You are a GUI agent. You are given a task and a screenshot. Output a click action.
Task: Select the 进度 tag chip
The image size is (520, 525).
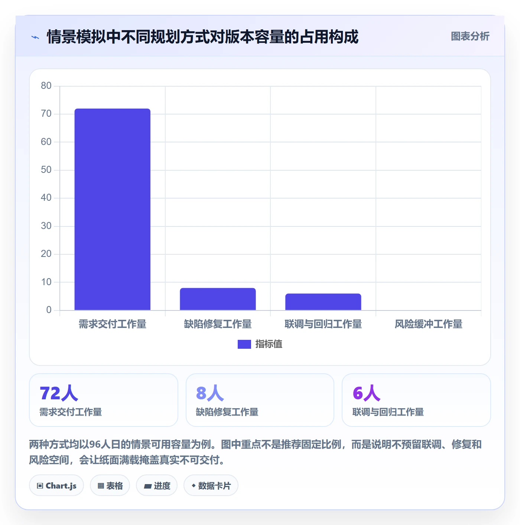pyautogui.click(x=157, y=485)
